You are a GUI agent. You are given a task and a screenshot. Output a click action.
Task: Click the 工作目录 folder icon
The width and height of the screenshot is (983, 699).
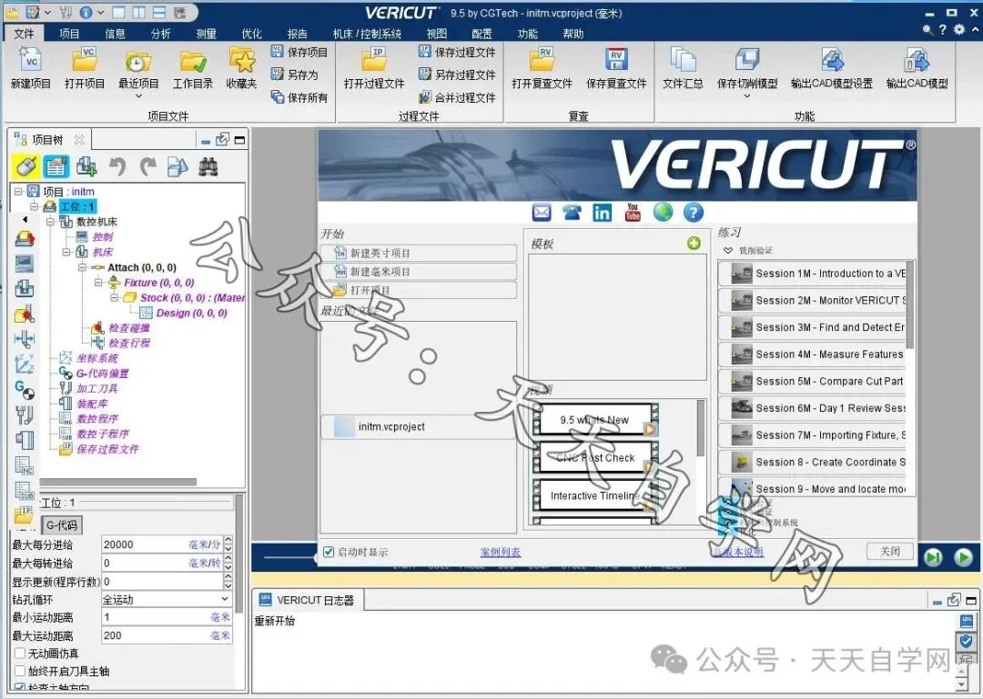[193, 62]
